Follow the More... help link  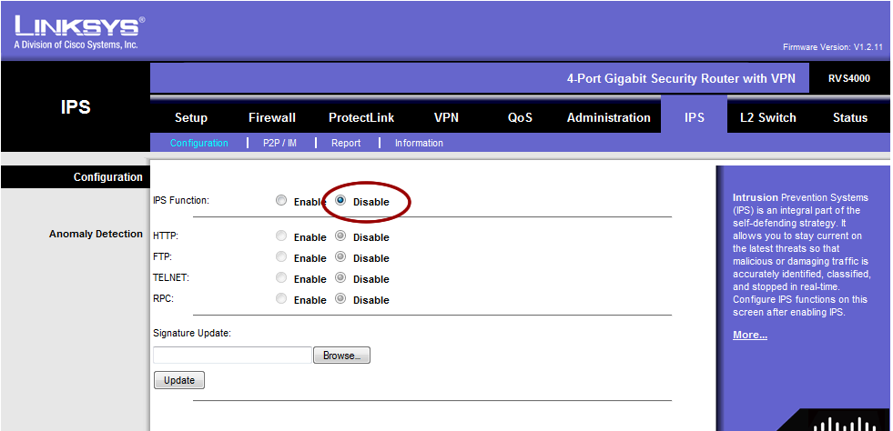pos(749,335)
